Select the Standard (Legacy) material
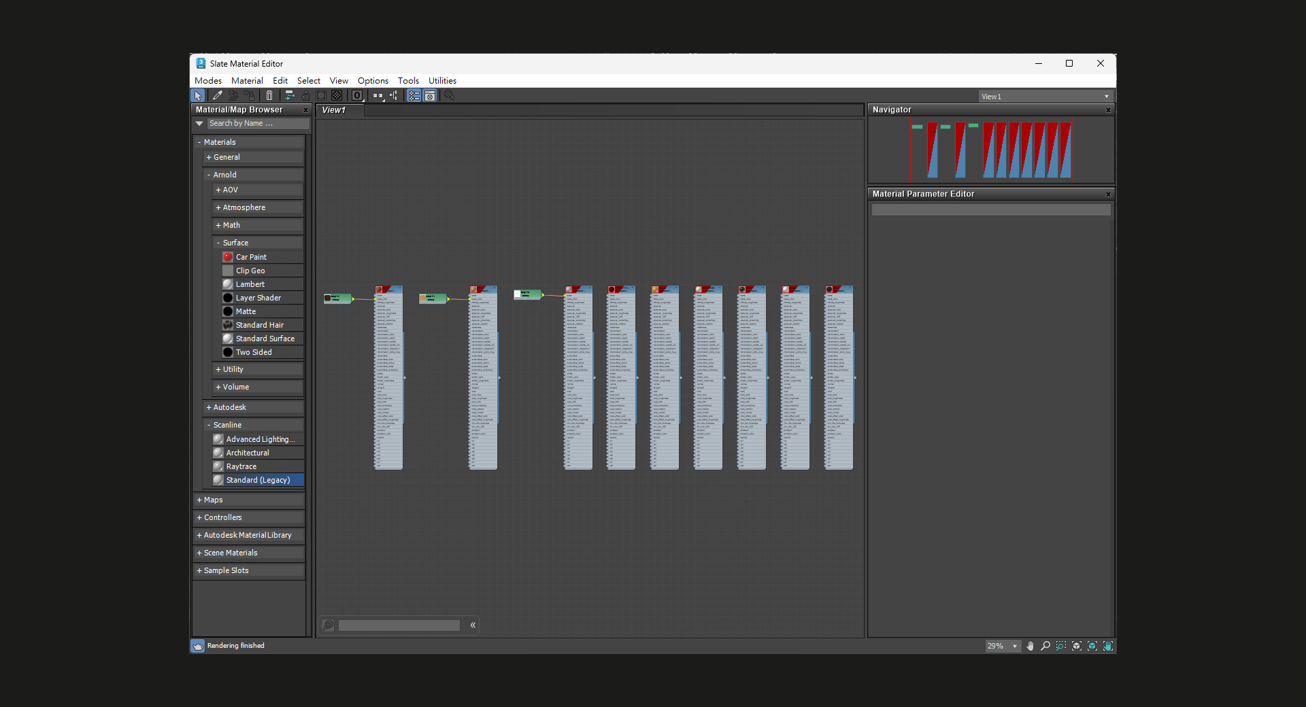The width and height of the screenshot is (1306, 707). [258, 480]
